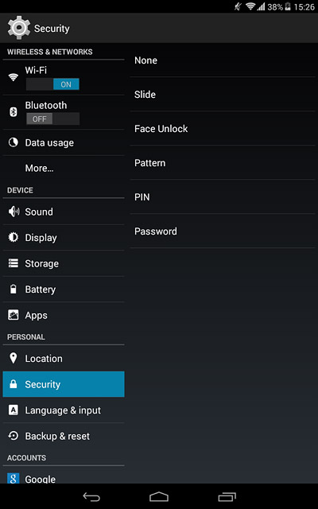Turn off the Wi-Fi switch
The width and height of the screenshot is (318, 509).
pos(52,84)
